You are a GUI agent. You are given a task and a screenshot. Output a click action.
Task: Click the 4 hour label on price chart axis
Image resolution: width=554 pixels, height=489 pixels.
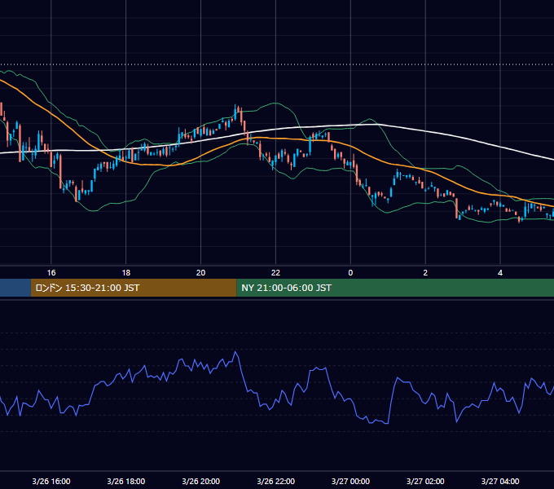click(x=500, y=273)
